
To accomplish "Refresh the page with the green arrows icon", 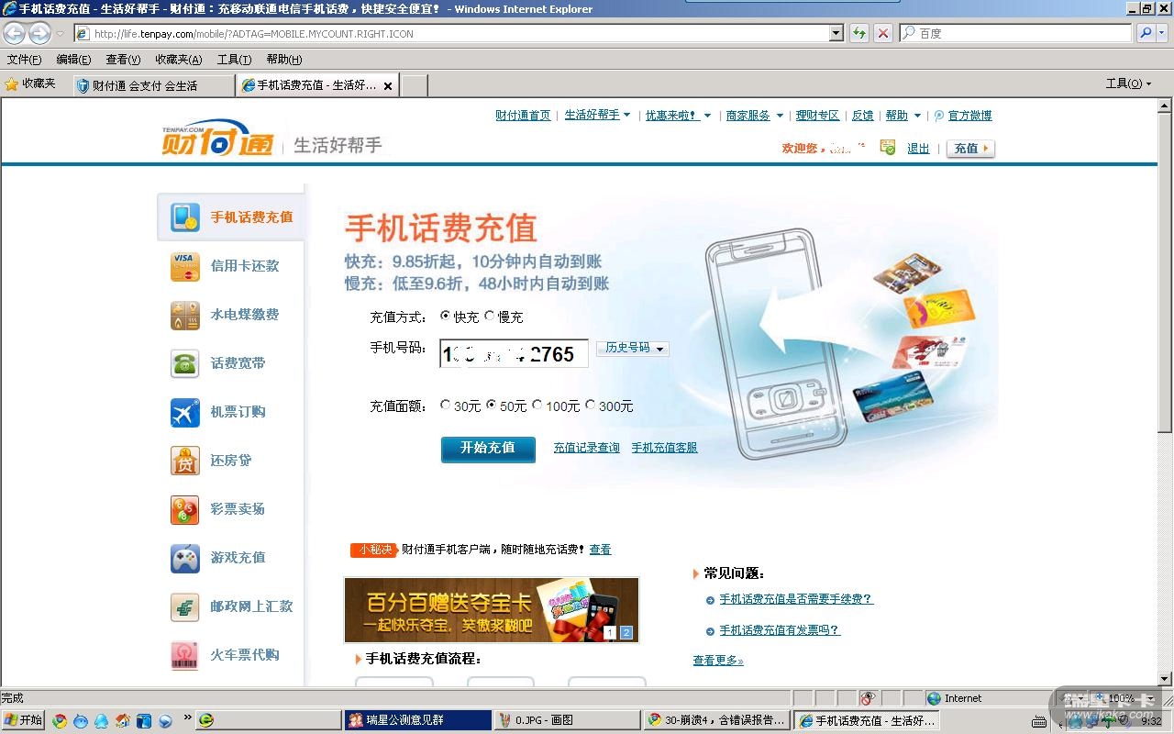I will click(858, 33).
